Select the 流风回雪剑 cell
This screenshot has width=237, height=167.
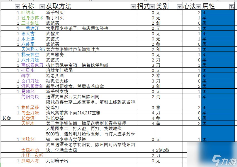[x=33, y=86]
